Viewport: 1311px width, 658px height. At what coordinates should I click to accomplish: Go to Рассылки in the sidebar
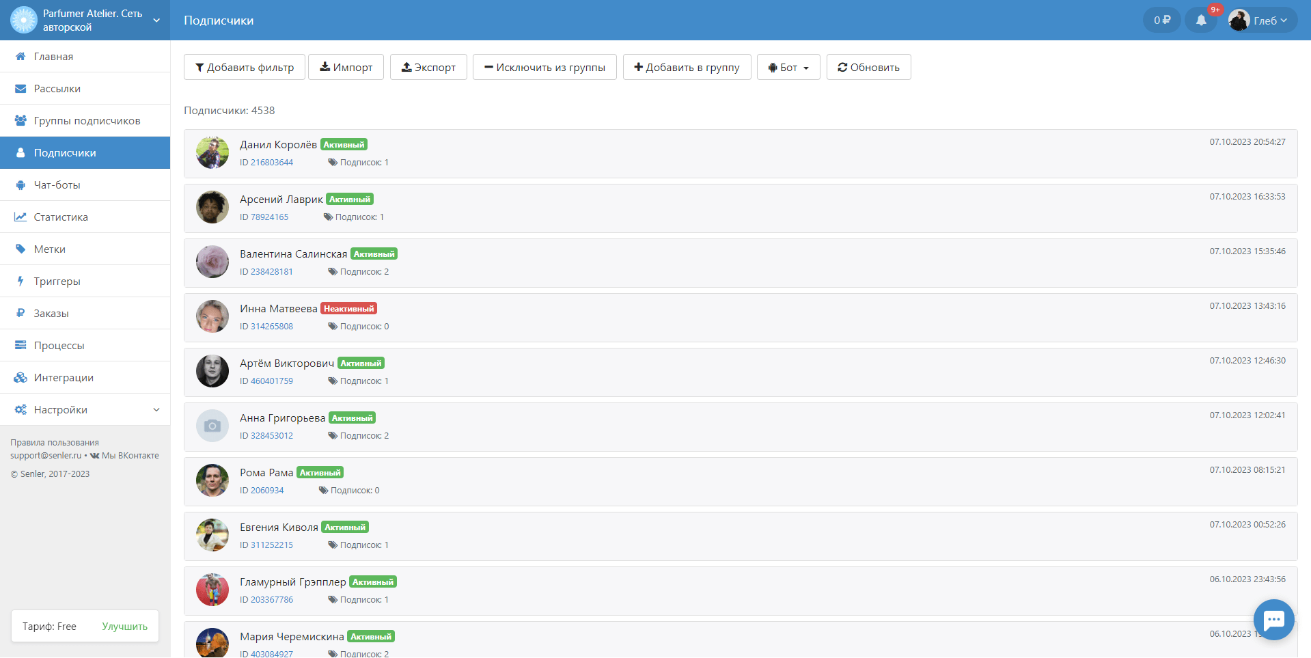[85, 88]
